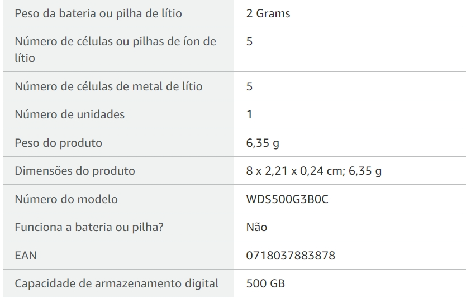This screenshot has width=471, height=303.
Task: Click the EAN label
Action: [x=26, y=256]
